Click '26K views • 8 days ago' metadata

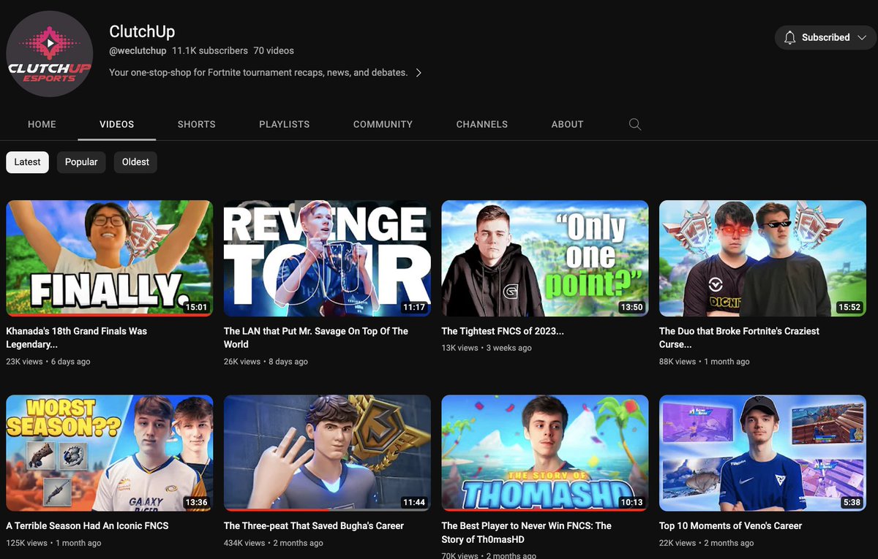click(266, 362)
